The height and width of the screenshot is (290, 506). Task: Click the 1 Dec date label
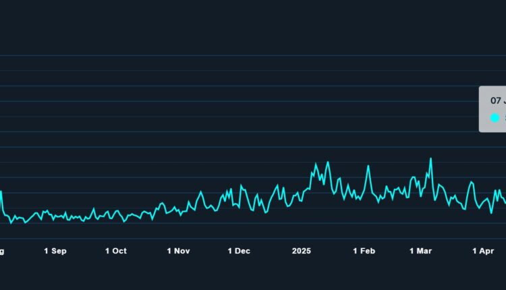(239, 251)
